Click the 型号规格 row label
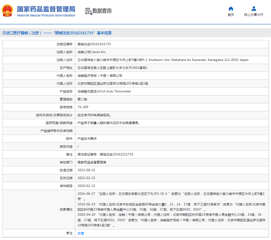This screenshot has height=240, width=271. pos(66,107)
